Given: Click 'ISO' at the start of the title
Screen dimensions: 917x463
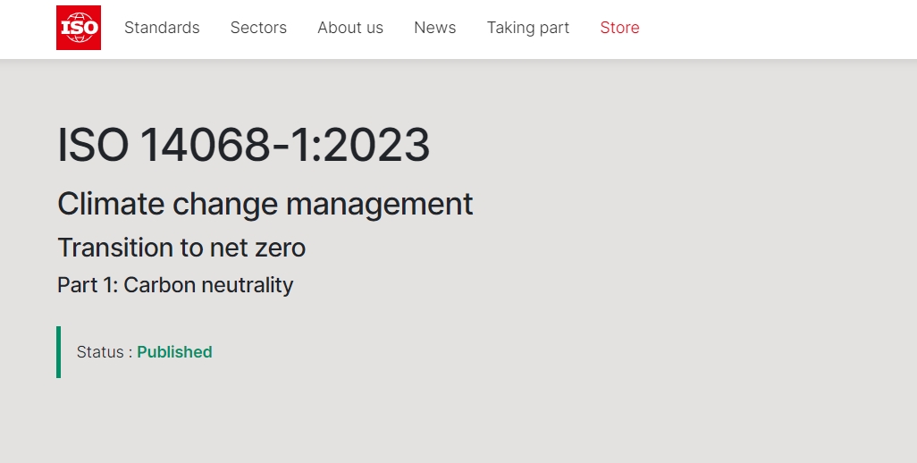Looking at the screenshot, I should click(93, 145).
